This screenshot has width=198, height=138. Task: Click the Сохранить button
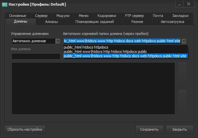click(x=150, y=129)
